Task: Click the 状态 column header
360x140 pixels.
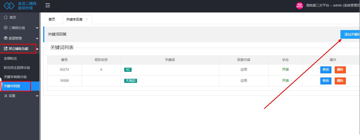Action: pyautogui.click(x=285, y=60)
